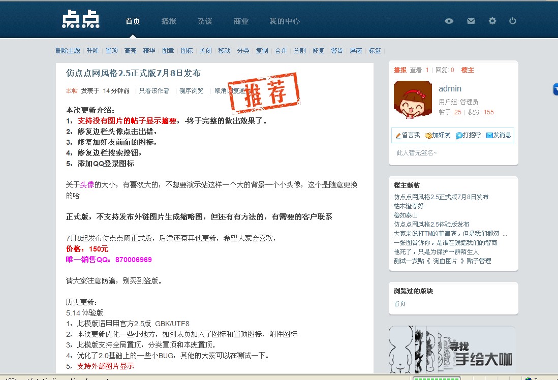
Task: Click the red 支持外部图片显示 text
Action: click(105, 366)
